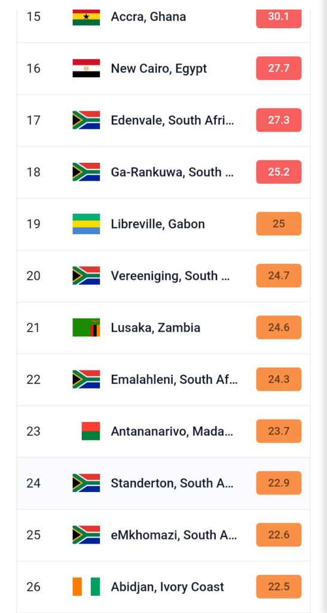Select Libreville, Gabon in the ranking
The image size is (327, 613).
158,224
